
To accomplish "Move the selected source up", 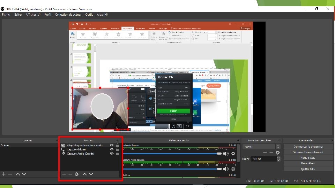I will (x=84, y=174).
